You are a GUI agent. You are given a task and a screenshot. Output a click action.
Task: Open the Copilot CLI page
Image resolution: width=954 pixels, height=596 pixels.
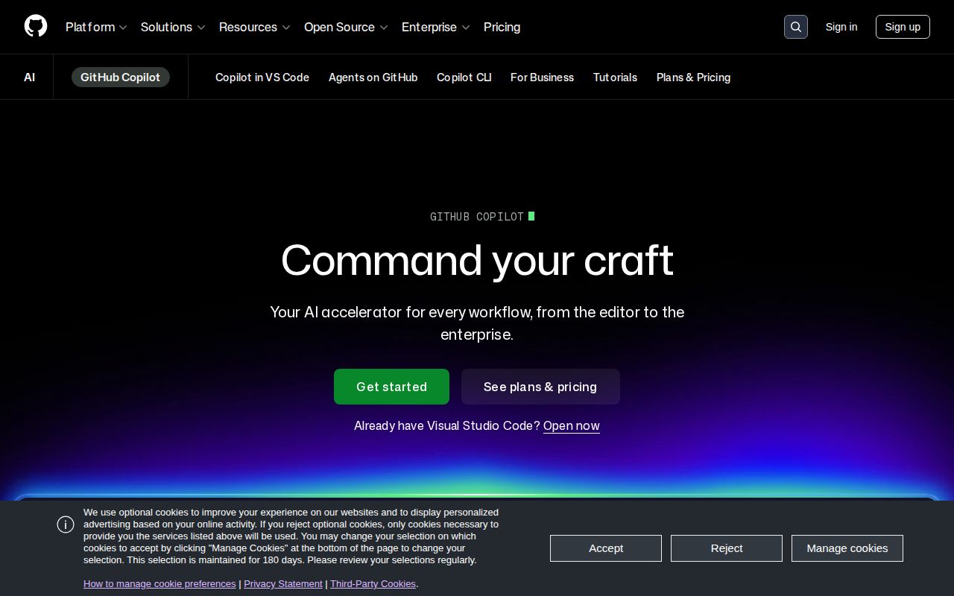point(464,77)
